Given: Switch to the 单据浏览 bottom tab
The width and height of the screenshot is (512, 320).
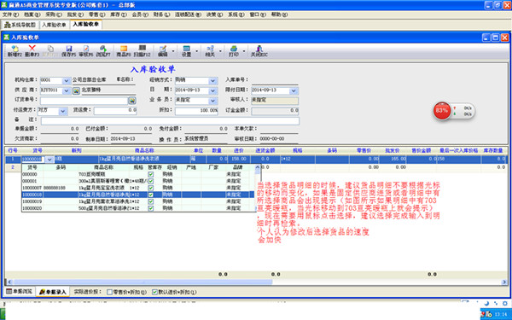Looking at the screenshot, I should pos(20,292).
